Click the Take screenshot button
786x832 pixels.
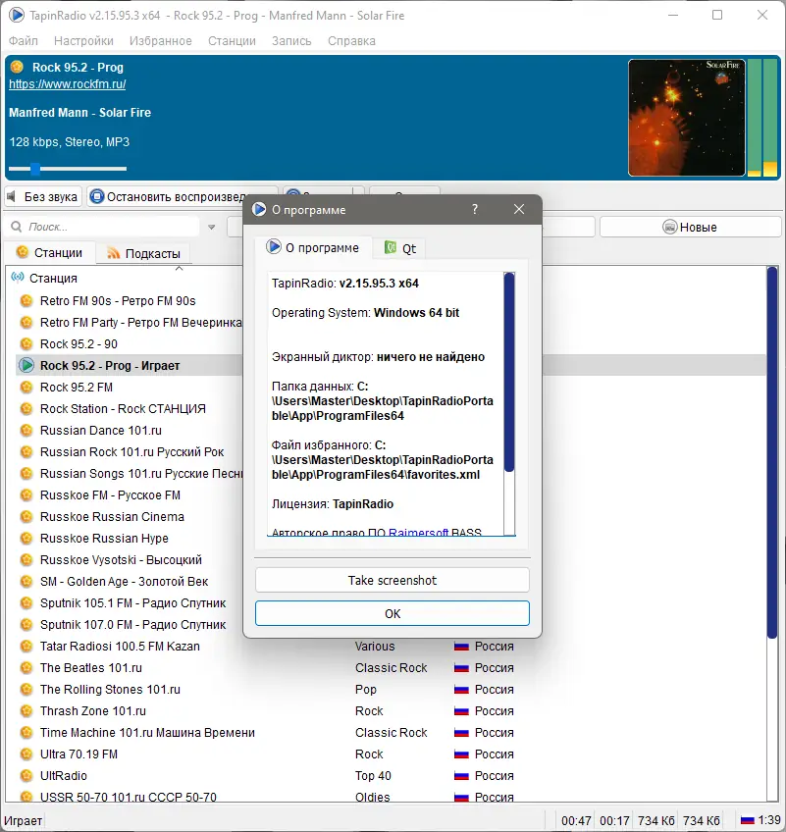pyautogui.click(x=393, y=580)
